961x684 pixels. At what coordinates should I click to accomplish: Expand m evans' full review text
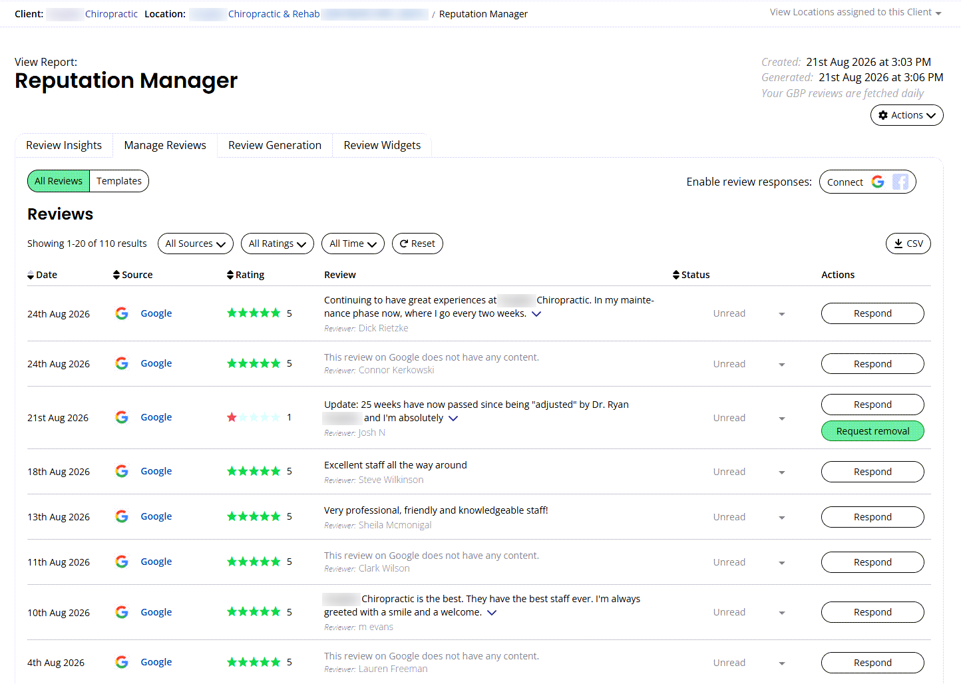click(x=492, y=612)
